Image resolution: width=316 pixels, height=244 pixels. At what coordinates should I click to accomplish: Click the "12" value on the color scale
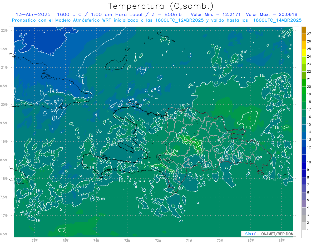pyautogui.click(x=309, y=147)
